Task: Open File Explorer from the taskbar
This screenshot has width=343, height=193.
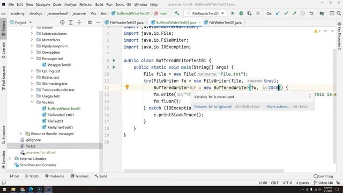Action: point(13,189)
